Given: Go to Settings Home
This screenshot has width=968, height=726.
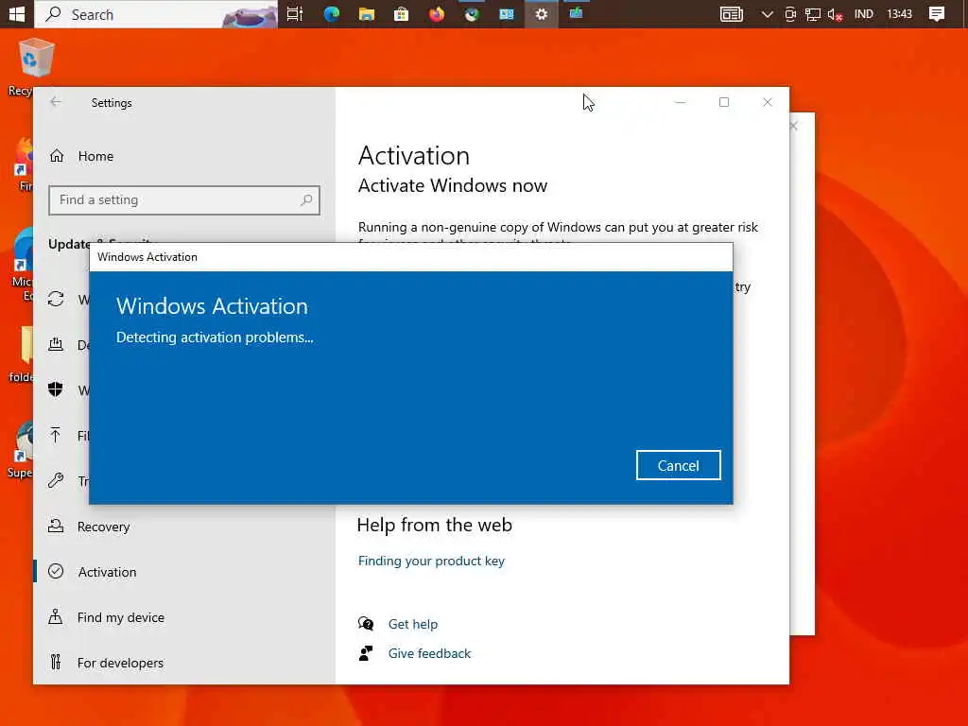Looking at the screenshot, I should (95, 156).
